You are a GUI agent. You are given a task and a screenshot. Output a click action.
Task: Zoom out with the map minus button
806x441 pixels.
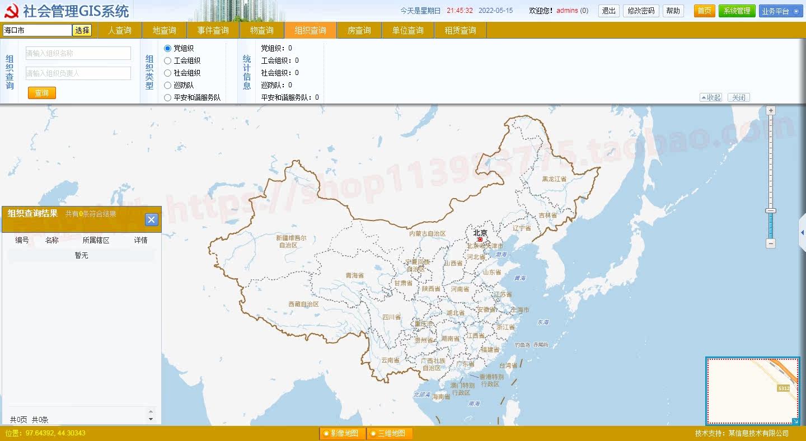click(x=771, y=243)
